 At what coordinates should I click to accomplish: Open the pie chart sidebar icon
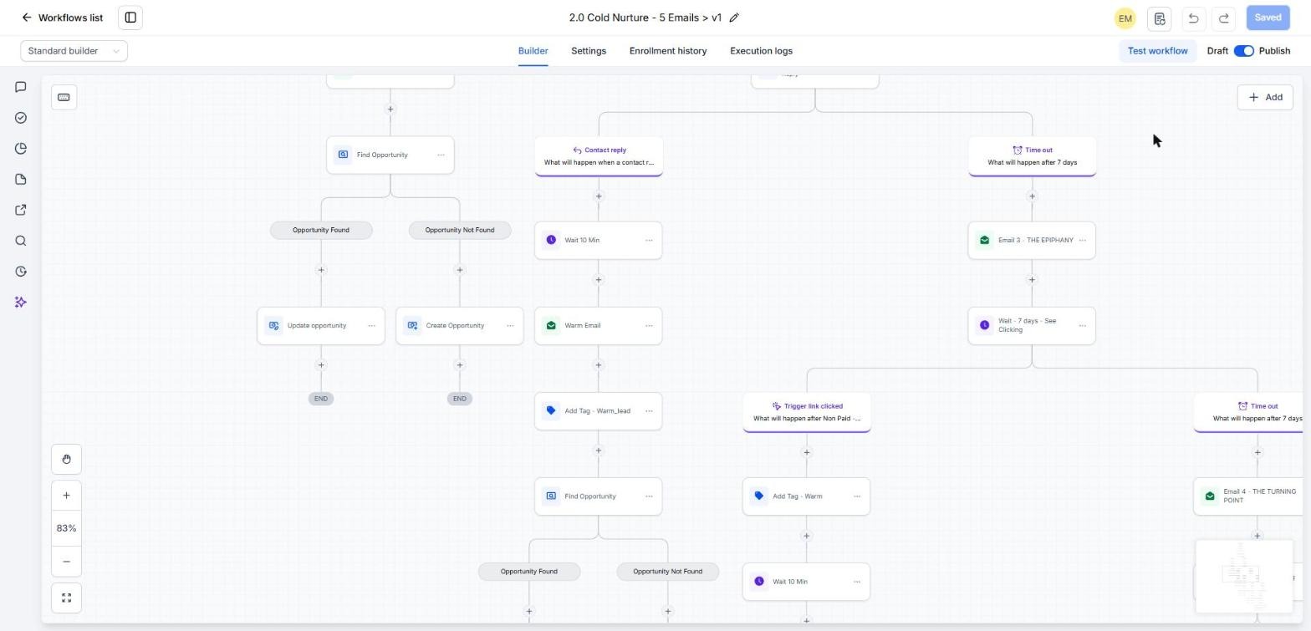21,149
